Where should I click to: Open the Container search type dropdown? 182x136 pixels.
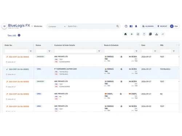click(x=57, y=26)
